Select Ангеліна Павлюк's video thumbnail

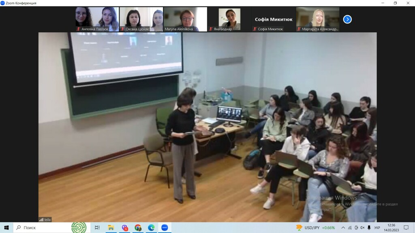97,19
